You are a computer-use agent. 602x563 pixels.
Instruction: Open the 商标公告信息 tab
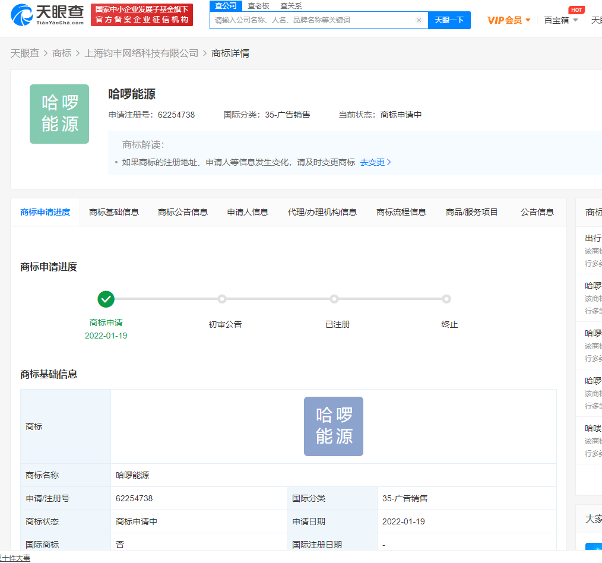click(x=183, y=212)
